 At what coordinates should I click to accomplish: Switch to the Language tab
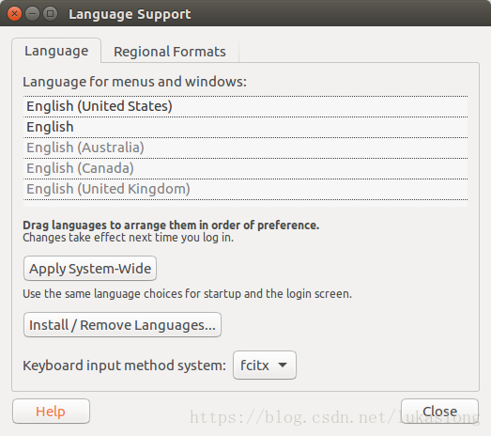(x=56, y=51)
